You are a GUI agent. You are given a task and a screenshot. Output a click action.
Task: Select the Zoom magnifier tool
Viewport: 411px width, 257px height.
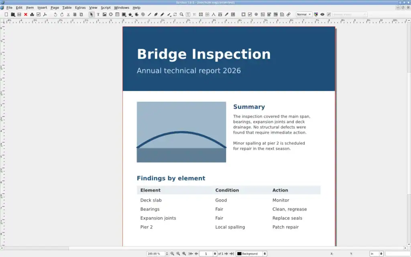point(181,14)
